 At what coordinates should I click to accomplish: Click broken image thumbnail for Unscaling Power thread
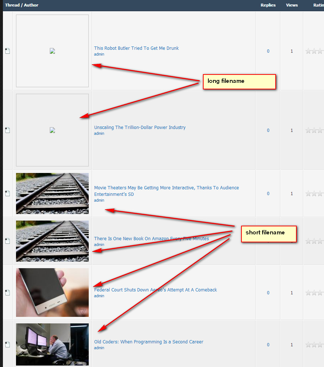(52, 130)
